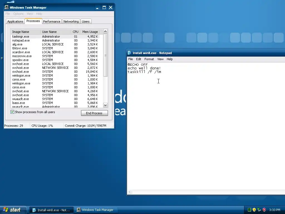Select the Processes tab
The width and height of the screenshot is (285, 214).
point(33,21)
